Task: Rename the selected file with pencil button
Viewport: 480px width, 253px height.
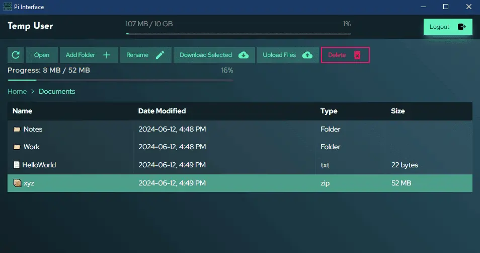Action: [145, 55]
